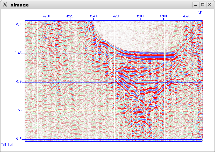The height and width of the screenshot is (152, 215).
Task: Click the 4240 shot point label
Action: point(93,16)
